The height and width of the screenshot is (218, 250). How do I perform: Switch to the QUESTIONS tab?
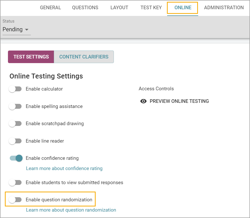coord(85,7)
